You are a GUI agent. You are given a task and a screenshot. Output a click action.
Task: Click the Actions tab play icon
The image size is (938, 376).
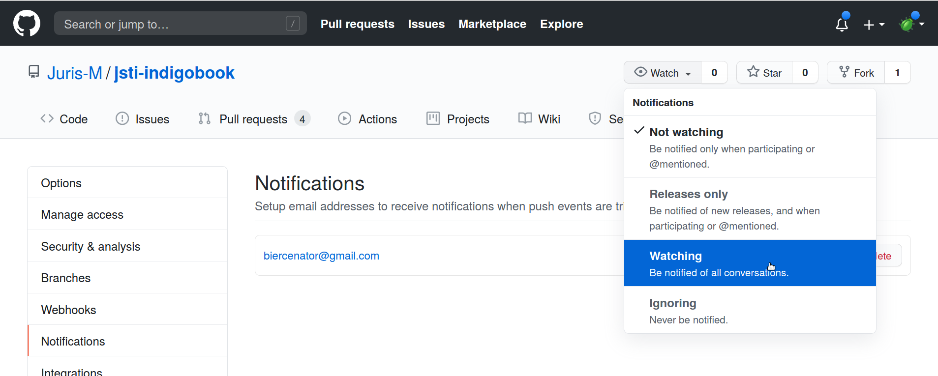coord(345,118)
